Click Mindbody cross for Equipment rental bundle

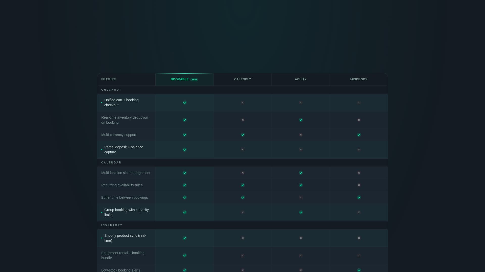point(359,255)
